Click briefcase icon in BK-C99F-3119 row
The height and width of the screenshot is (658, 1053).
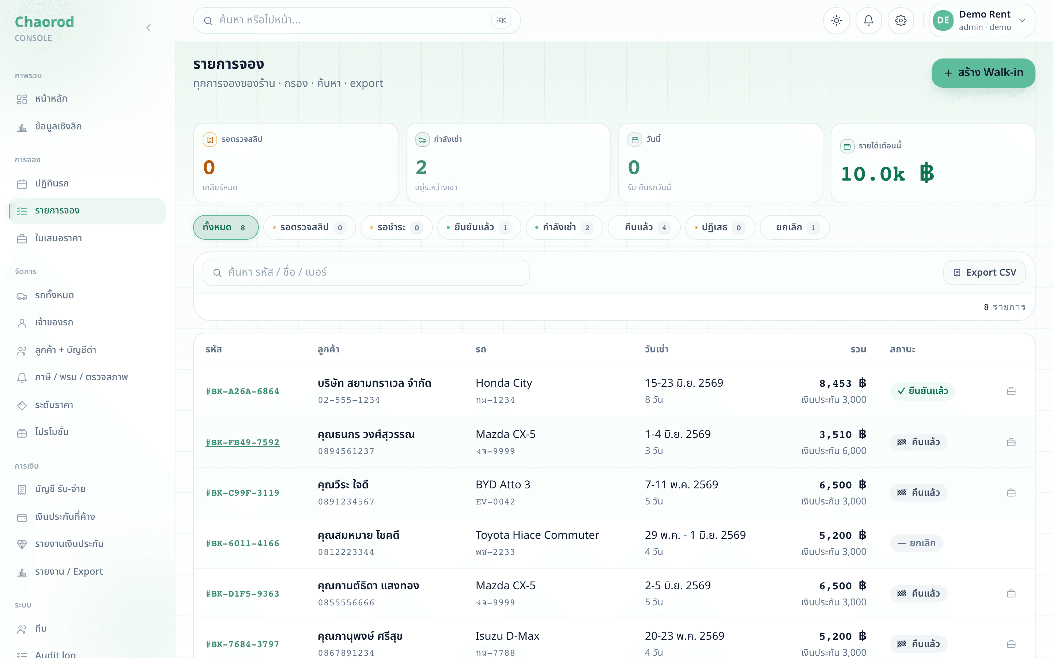click(1011, 493)
